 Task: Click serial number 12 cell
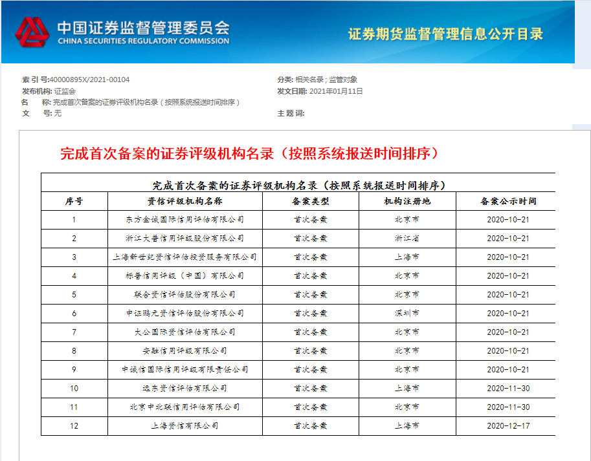[74, 426]
